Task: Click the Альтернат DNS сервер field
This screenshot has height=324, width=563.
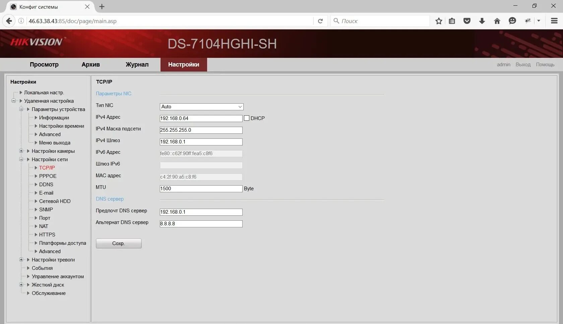Action: pyautogui.click(x=201, y=224)
